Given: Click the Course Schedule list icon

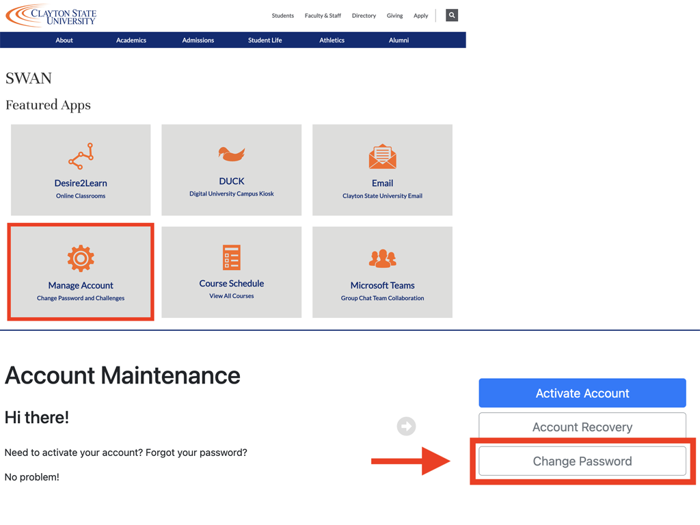Looking at the screenshot, I should 231,257.
